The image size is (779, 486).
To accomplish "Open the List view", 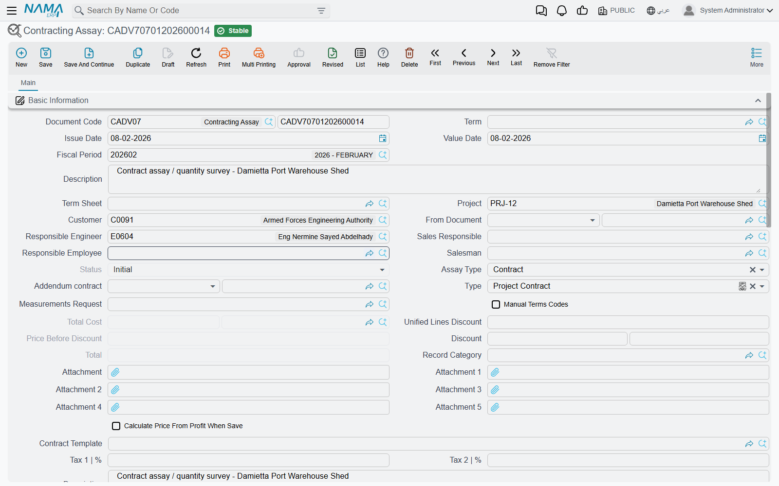I will coord(360,57).
